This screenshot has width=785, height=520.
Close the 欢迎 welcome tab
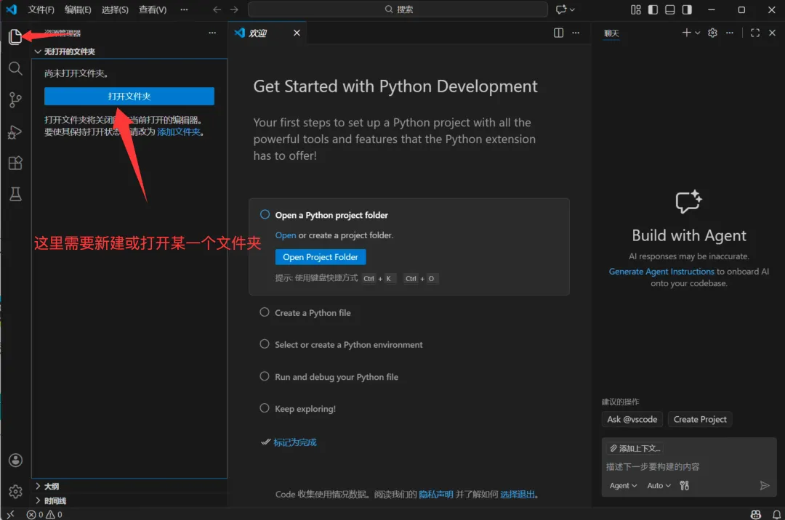point(297,33)
